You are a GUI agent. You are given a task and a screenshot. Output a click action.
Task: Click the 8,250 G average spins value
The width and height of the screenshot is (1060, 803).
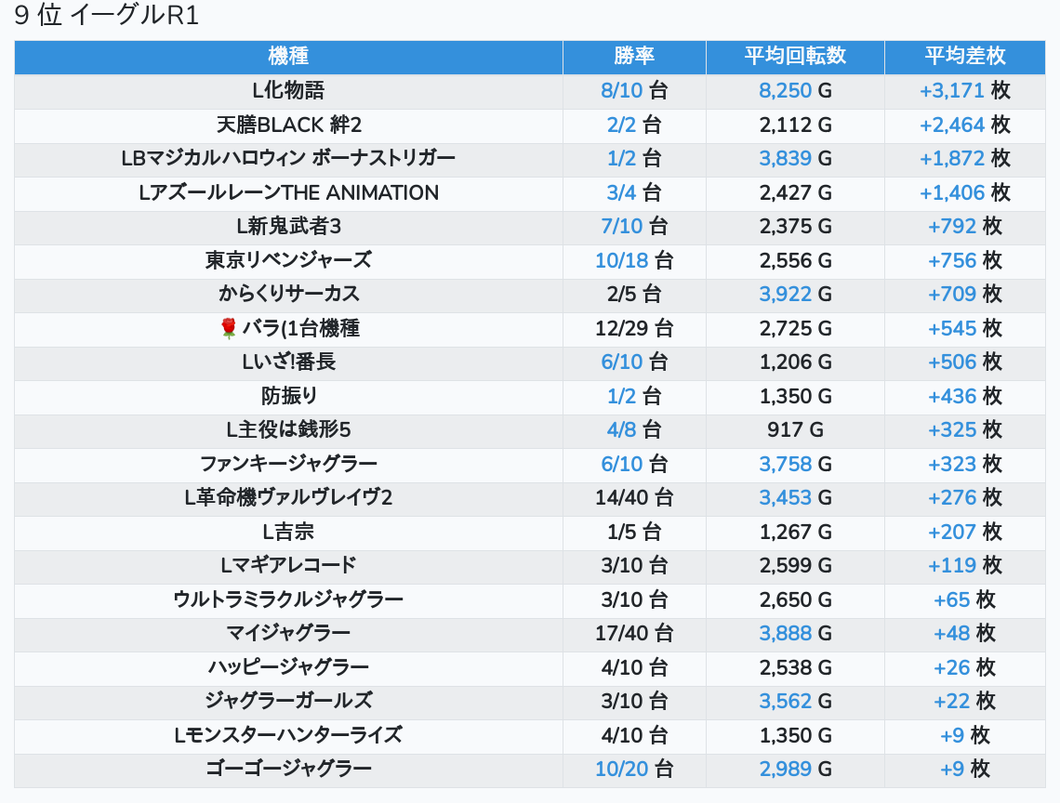[785, 91]
